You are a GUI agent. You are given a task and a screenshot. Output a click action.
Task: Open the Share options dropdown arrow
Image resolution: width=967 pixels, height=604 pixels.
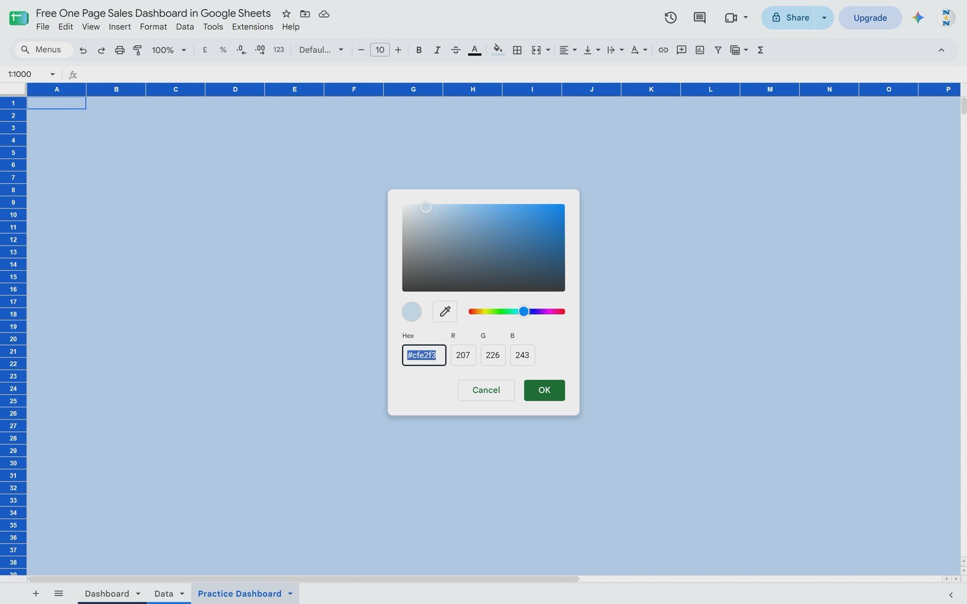click(x=824, y=18)
